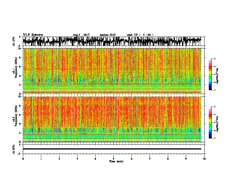This screenshot has height=178, width=230.
Task: Select the "start UT = 5 :20: 1" label
Action: pos(140,35)
